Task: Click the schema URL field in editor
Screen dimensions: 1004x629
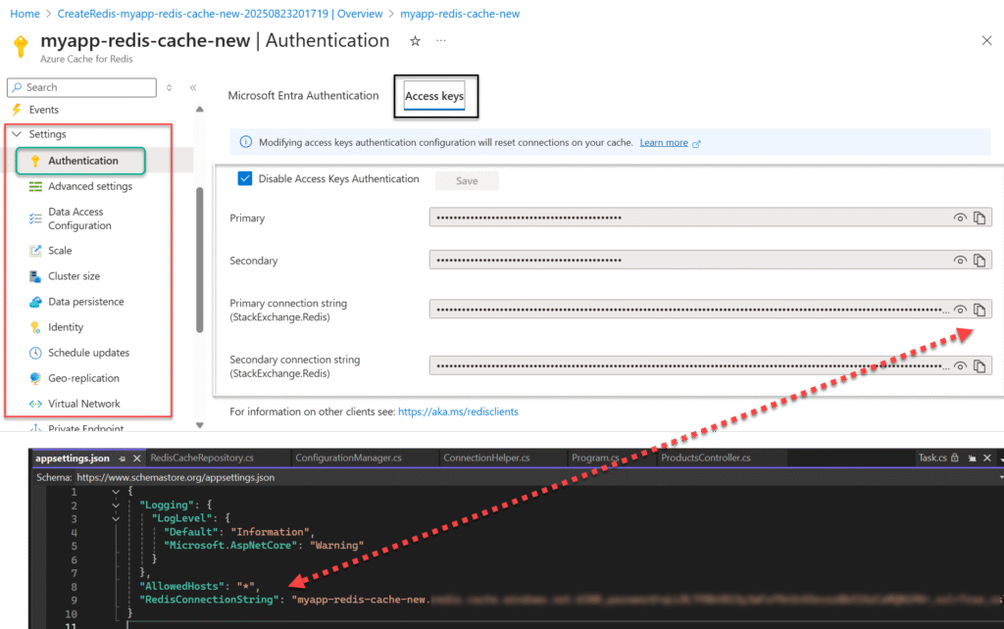Action: click(x=176, y=477)
